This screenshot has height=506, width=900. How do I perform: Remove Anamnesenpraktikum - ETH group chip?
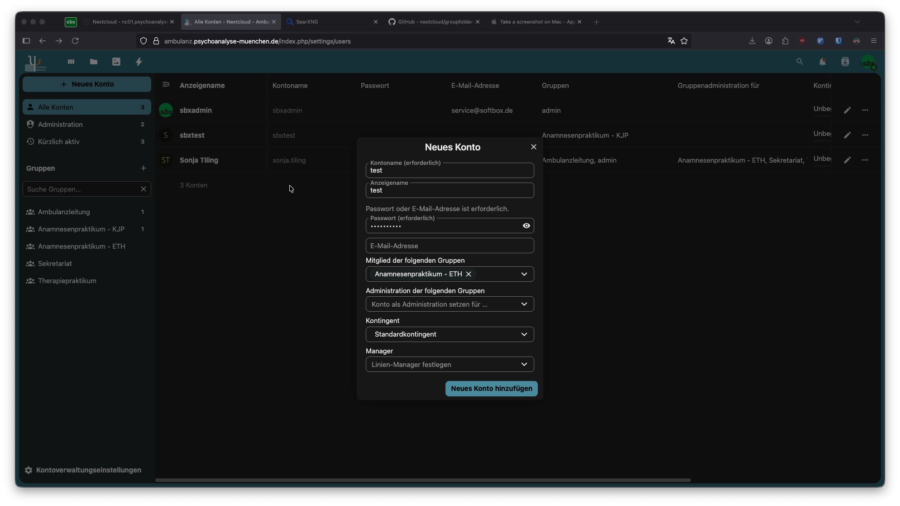(469, 274)
